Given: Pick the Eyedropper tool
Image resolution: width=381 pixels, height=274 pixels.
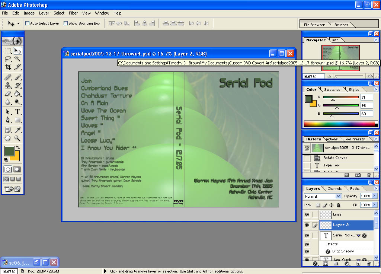Looking at the screenshot, I should (17, 130).
